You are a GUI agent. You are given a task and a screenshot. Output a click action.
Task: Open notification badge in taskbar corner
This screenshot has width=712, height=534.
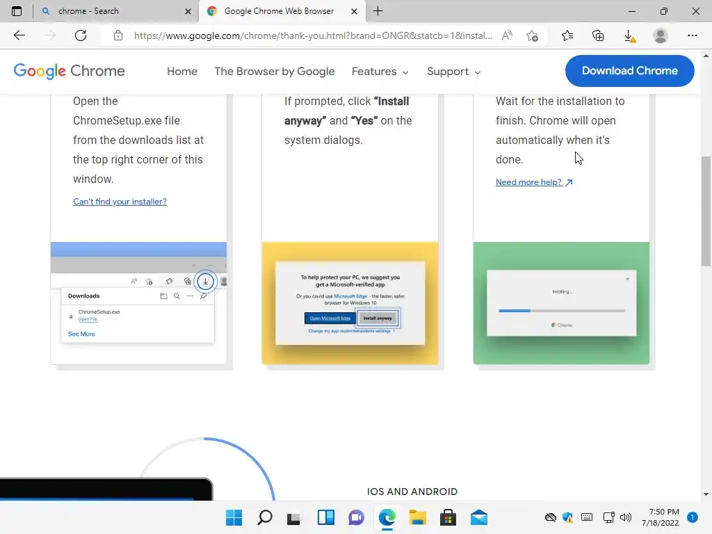click(x=693, y=517)
